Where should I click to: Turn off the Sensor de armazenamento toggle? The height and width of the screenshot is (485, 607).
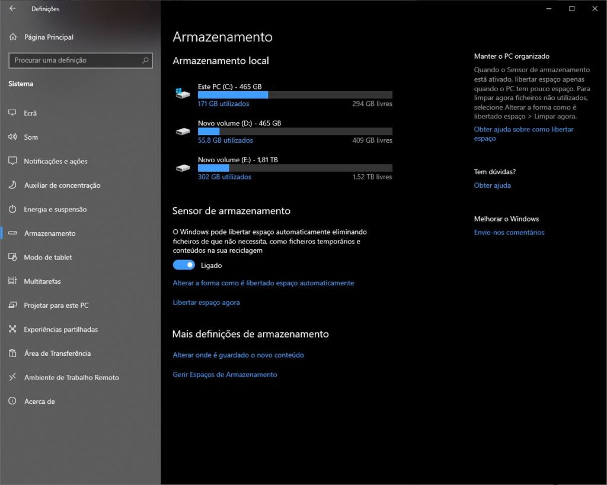(x=184, y=265)
